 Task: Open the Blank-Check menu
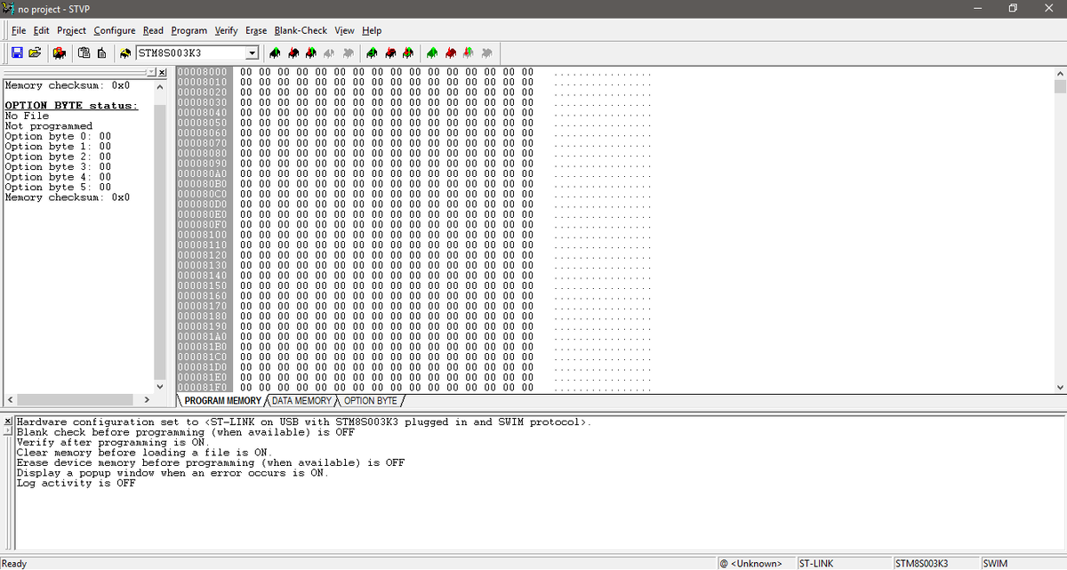click(301, 30)
